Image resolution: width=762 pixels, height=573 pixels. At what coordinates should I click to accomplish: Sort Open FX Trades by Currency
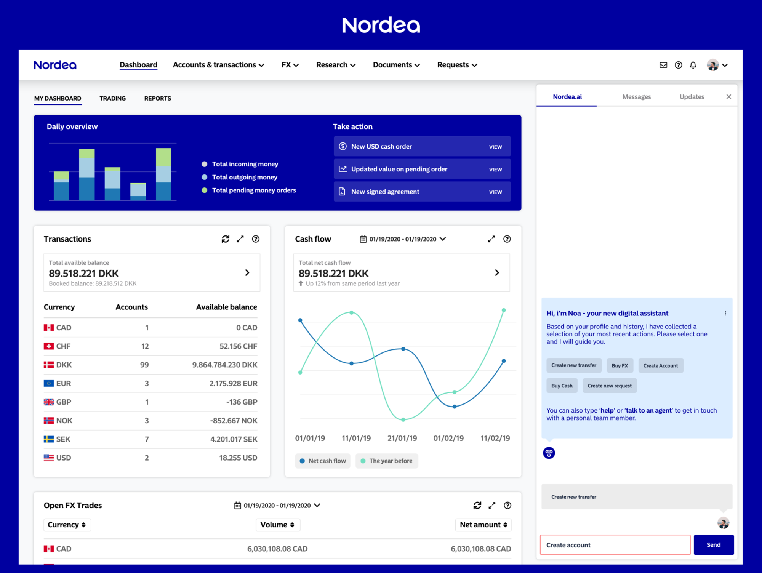(67, 525)
